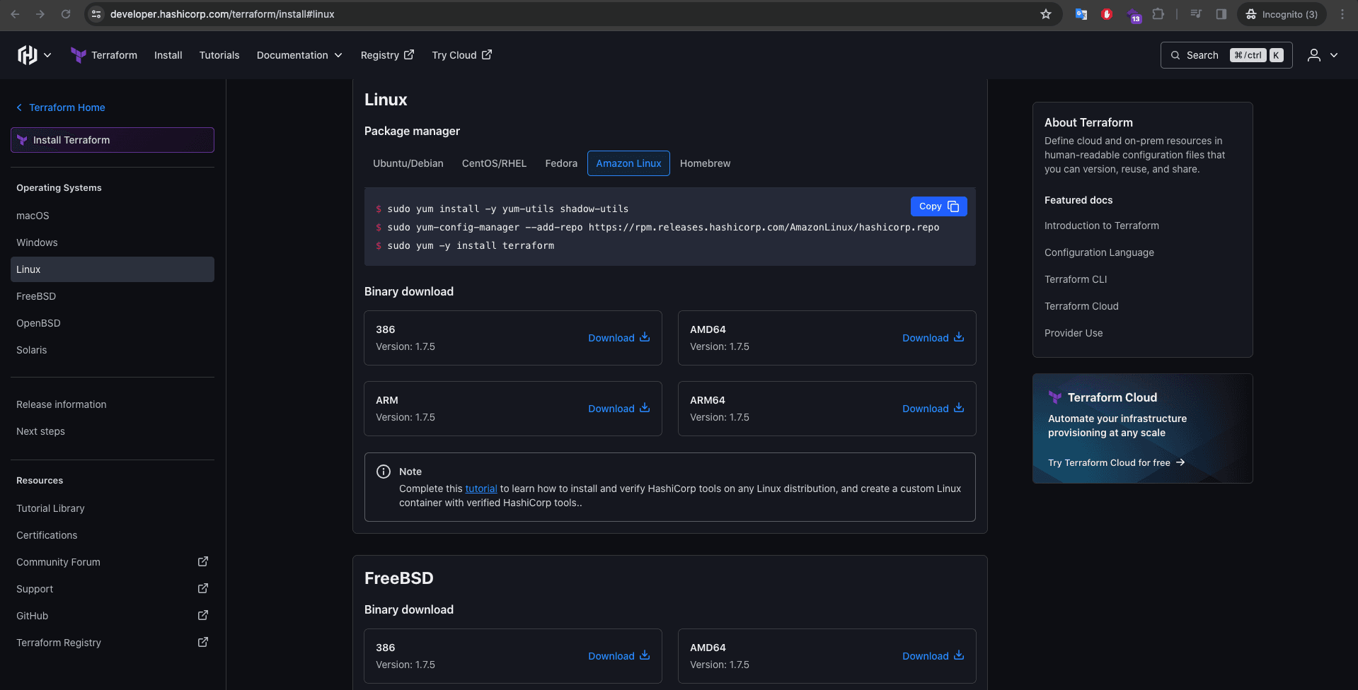
Task: Click the HashiCorp logo icon
Action: click(27, 55)
